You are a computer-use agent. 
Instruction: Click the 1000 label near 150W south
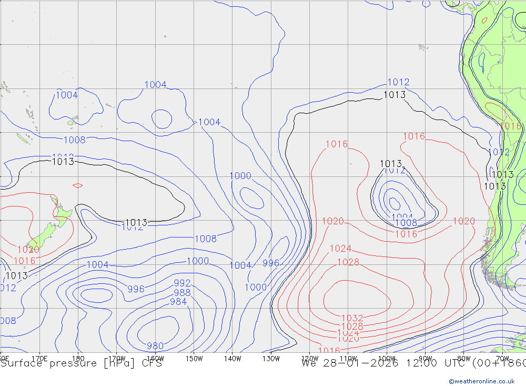[198, 261]
